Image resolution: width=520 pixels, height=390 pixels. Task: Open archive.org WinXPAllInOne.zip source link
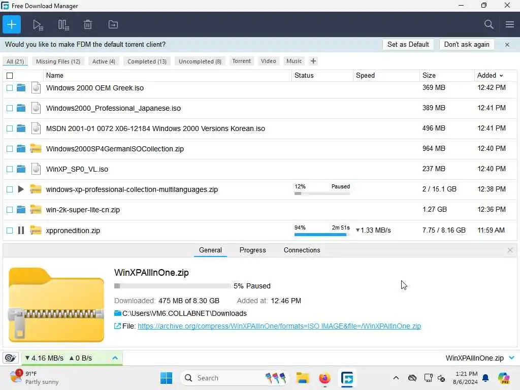(279, 326)
